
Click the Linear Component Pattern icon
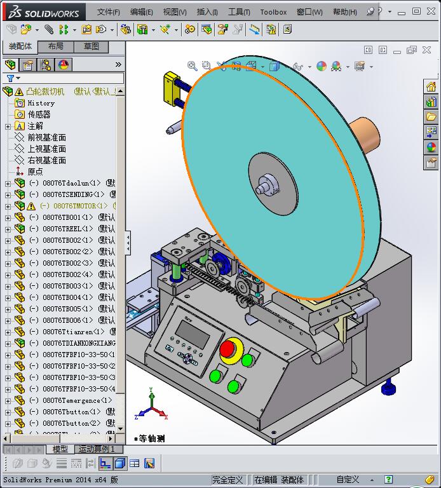64,30
